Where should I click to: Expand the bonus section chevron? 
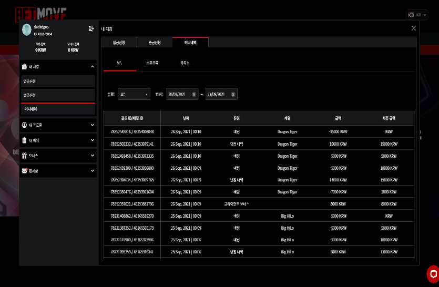(93, 156)
